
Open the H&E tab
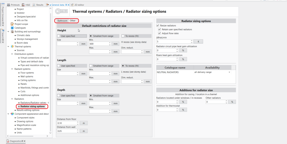tap(26, 5)
